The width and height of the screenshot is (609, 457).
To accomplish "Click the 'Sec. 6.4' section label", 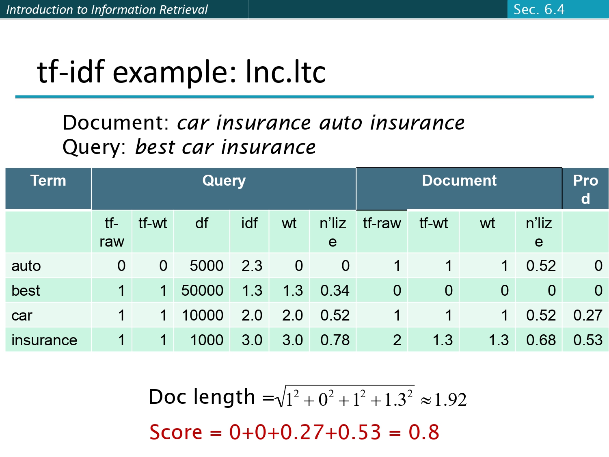I will coord(539,9).
